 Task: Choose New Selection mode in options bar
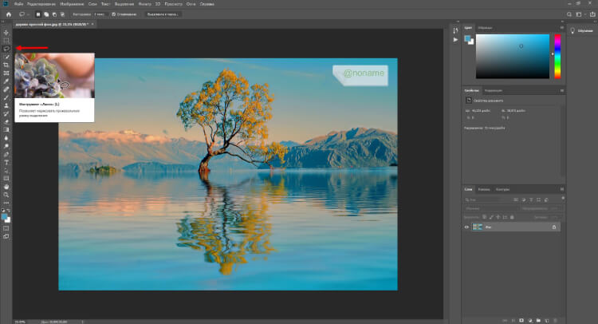(x=38, y=14)
